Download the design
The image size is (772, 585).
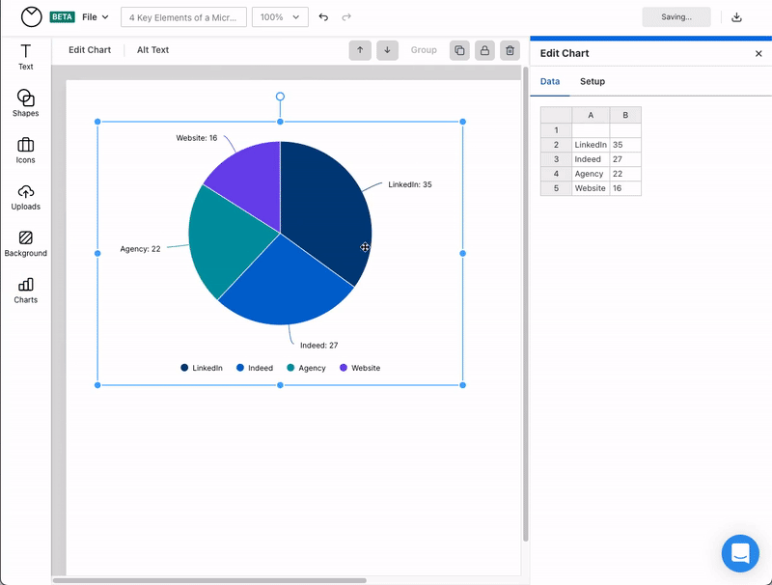735,16
